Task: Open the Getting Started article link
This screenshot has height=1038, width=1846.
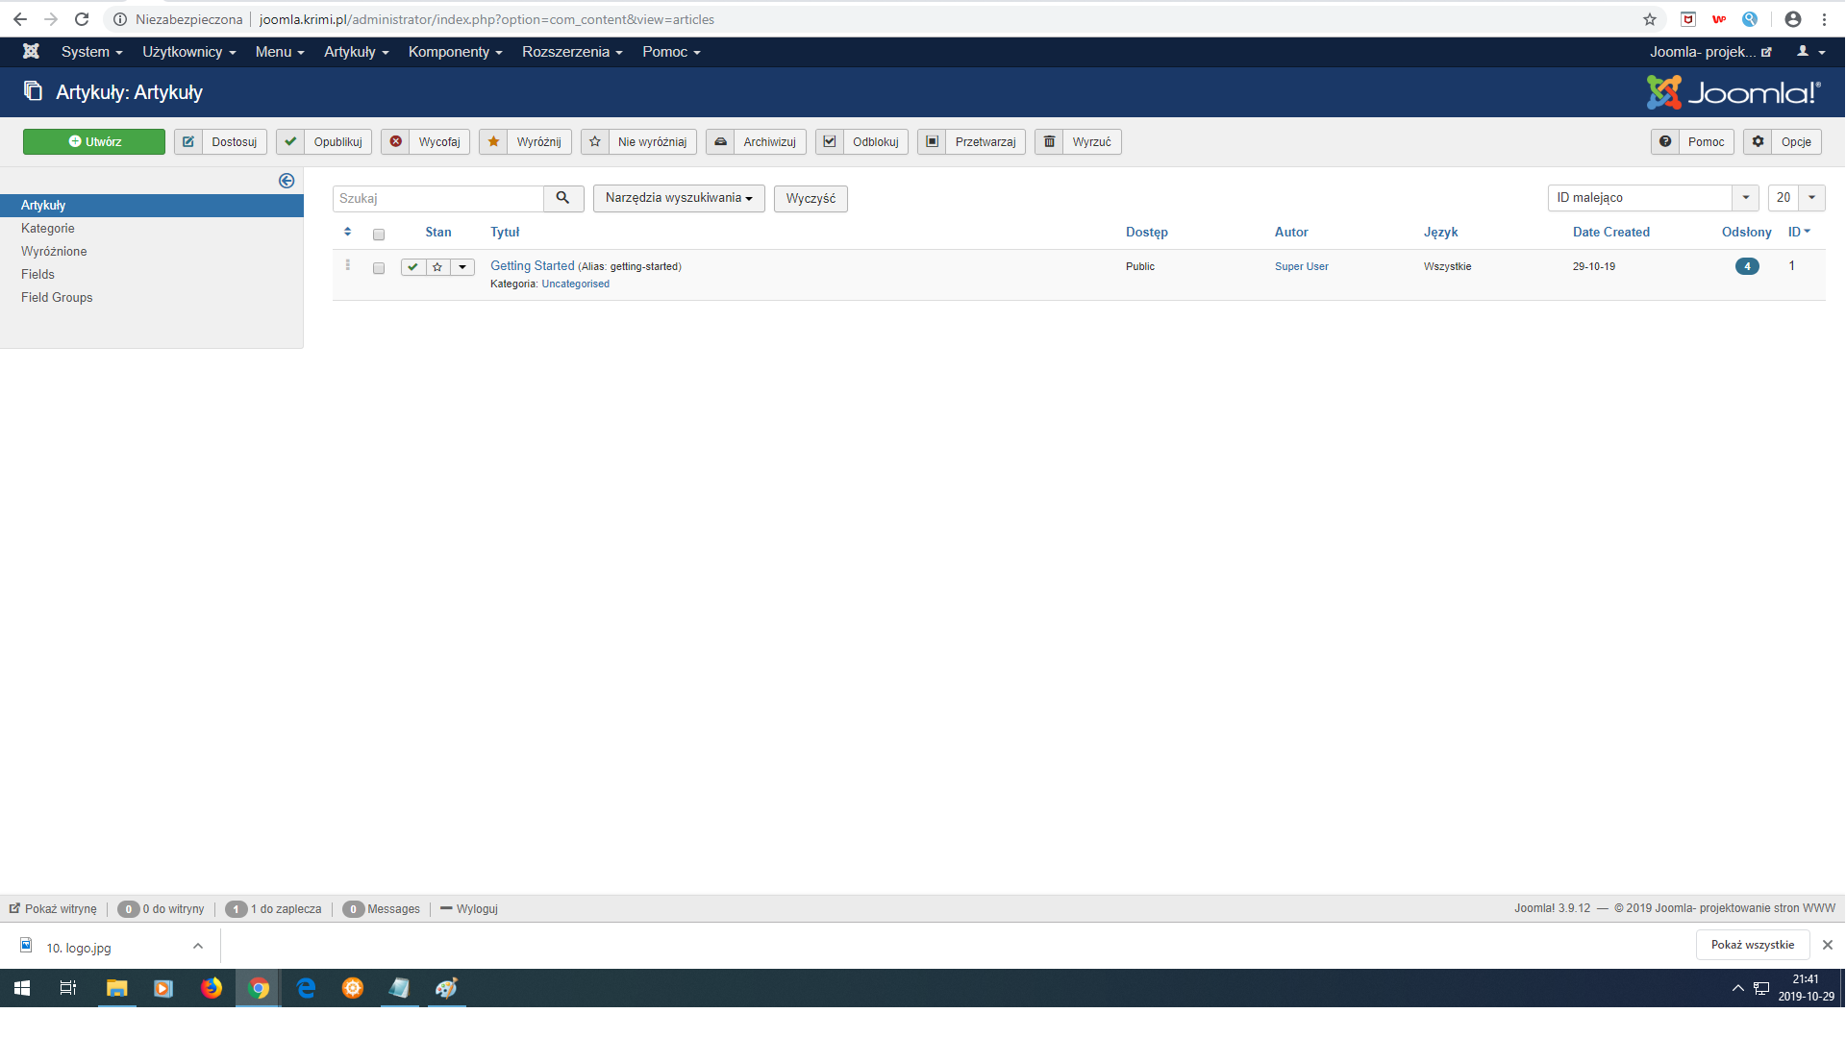Action: pyautogui.click(x=532, y=266)
